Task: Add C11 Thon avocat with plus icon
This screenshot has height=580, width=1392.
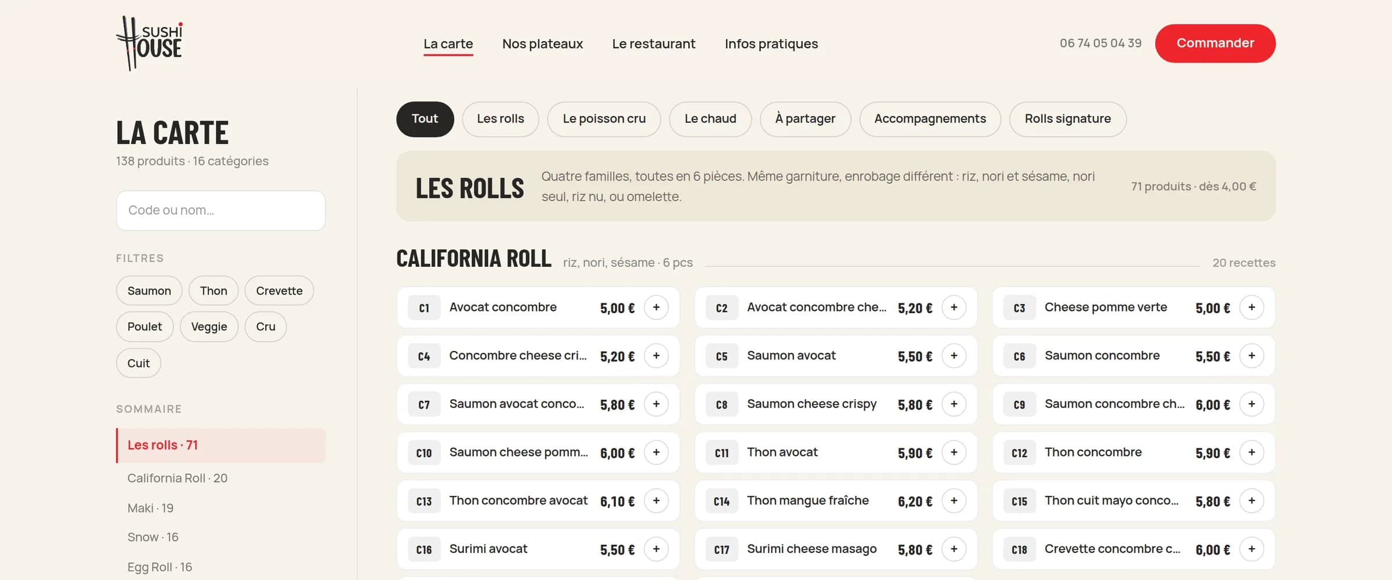Action: pos(954,452)
